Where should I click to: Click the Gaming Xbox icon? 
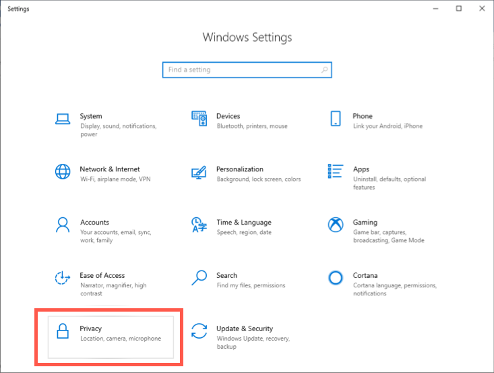pyautogui.click(x=335, y=224)
